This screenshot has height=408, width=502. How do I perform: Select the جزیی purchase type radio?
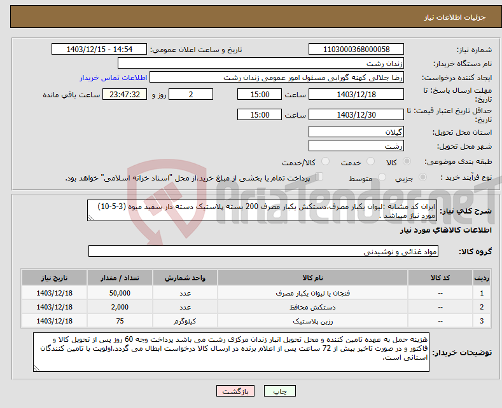coord(422,177)
